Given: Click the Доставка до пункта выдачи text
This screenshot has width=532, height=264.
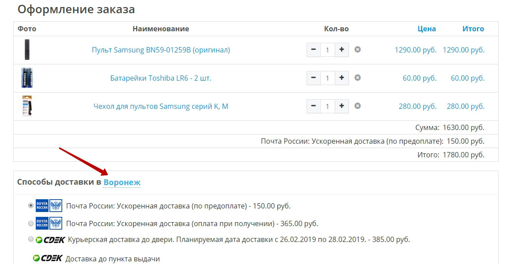Looking at the screenshot, I should [112, 259].
